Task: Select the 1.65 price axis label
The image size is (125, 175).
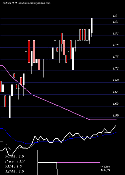Action: [115, 92]
